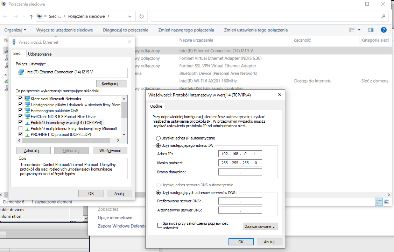Image resolution: width=394 pixels, height=252 pixels.
Task: Click OK in Ethernet properties dialog
Action: click(91, 194)
